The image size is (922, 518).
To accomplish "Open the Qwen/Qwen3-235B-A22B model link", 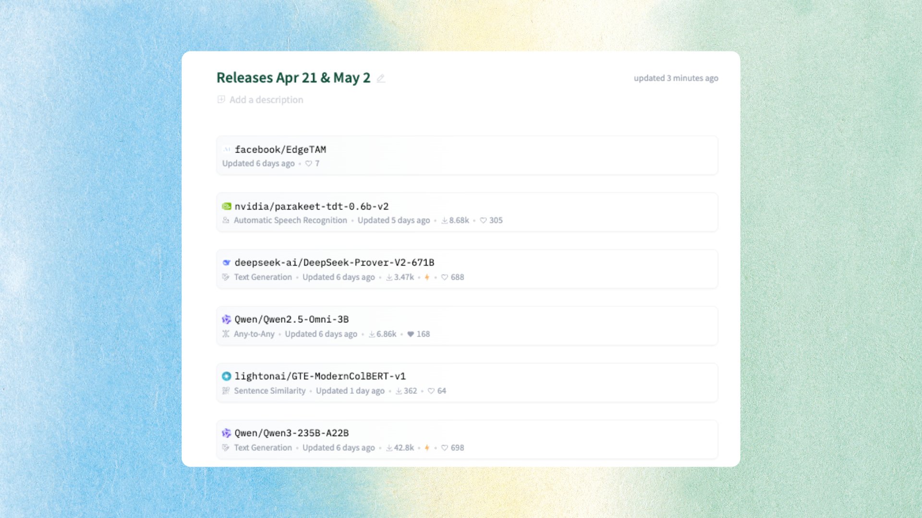I will (292, 433).
